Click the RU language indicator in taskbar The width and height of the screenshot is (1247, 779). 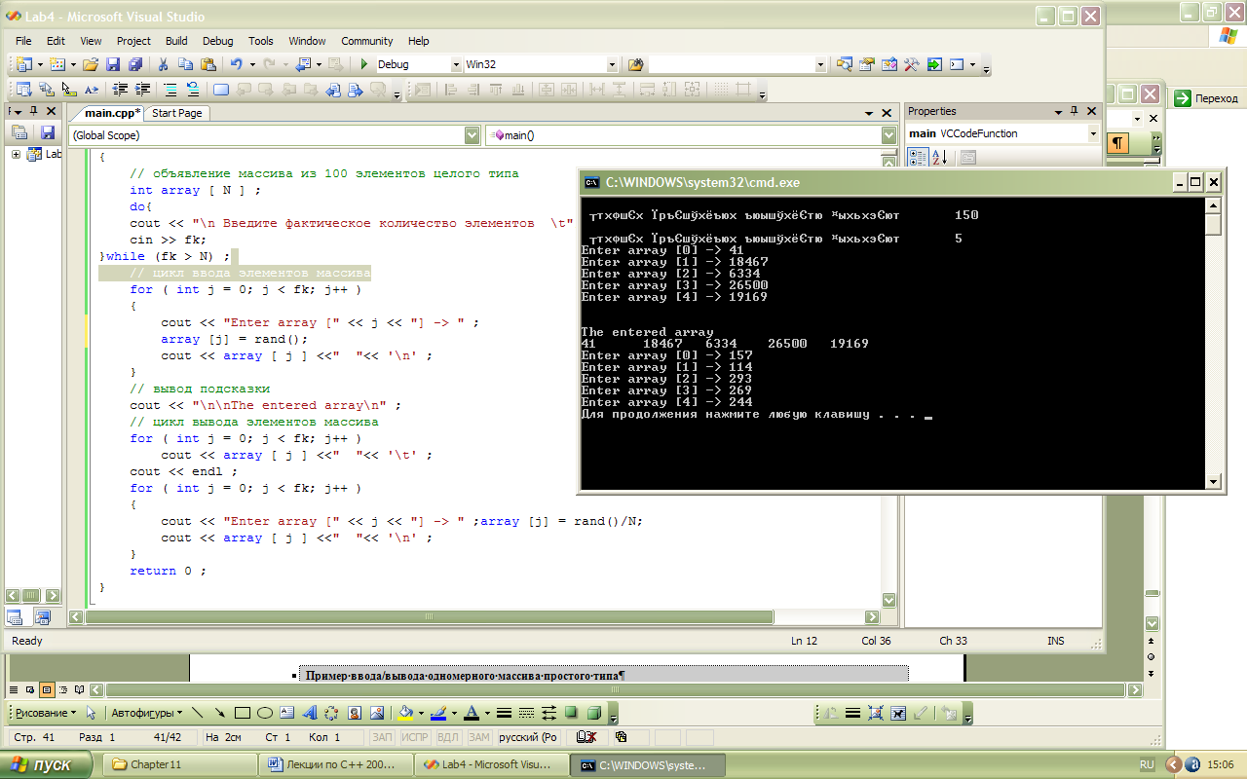1147,765
